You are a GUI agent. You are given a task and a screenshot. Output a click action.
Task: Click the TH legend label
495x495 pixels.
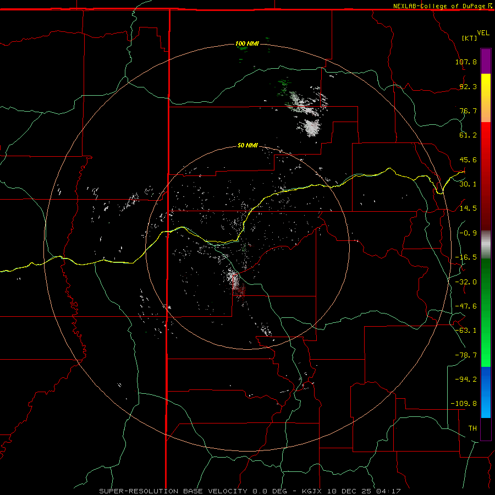(472, 428)
